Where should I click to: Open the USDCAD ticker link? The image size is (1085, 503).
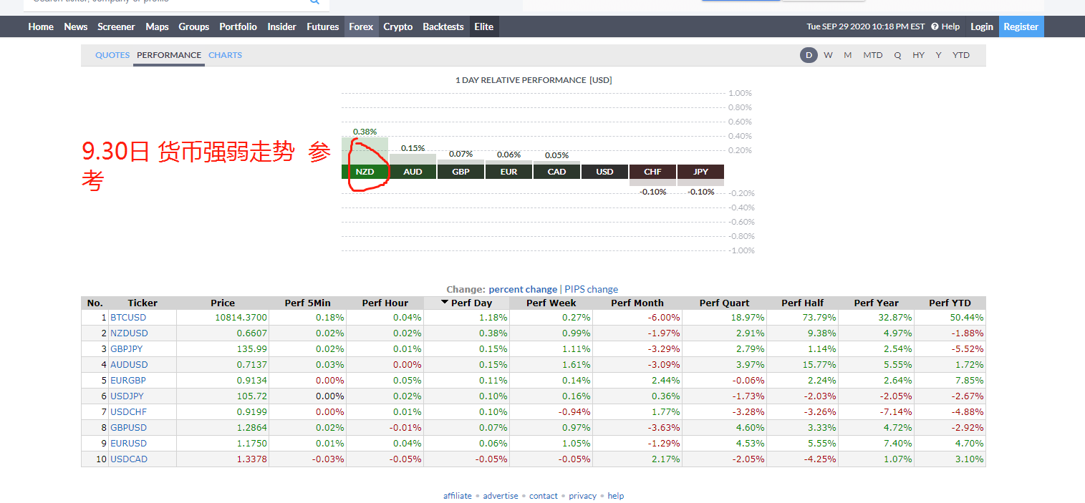(129, 459)
